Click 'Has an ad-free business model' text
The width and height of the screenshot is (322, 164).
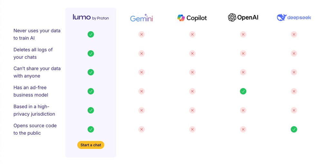click(31, 91)
